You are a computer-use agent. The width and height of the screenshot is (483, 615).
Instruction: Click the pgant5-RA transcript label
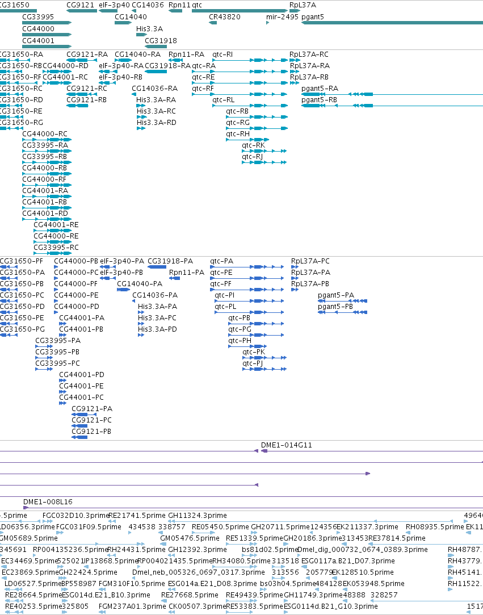point(320,88)
